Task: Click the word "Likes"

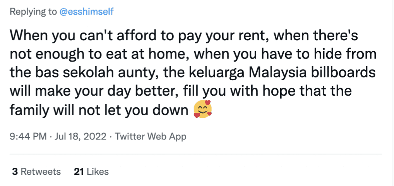Action: click(x=98, y=171)
